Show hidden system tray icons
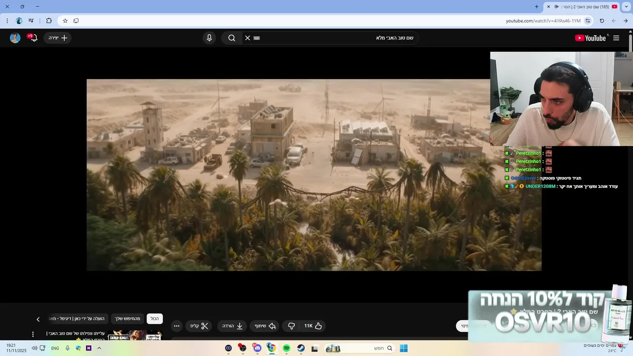Screen dimensions: 633x356 point(99,348)
